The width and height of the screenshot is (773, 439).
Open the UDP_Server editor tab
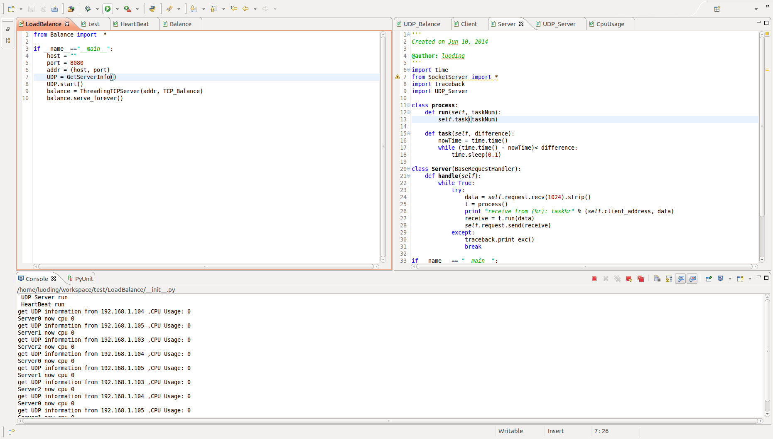point(559,24)
